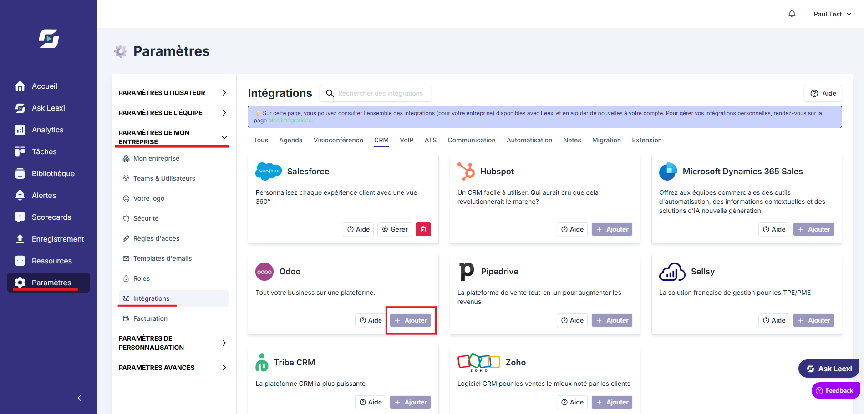
Task: Add the Odoo integration
Action: pyautogui.click(x=411, y=320)
